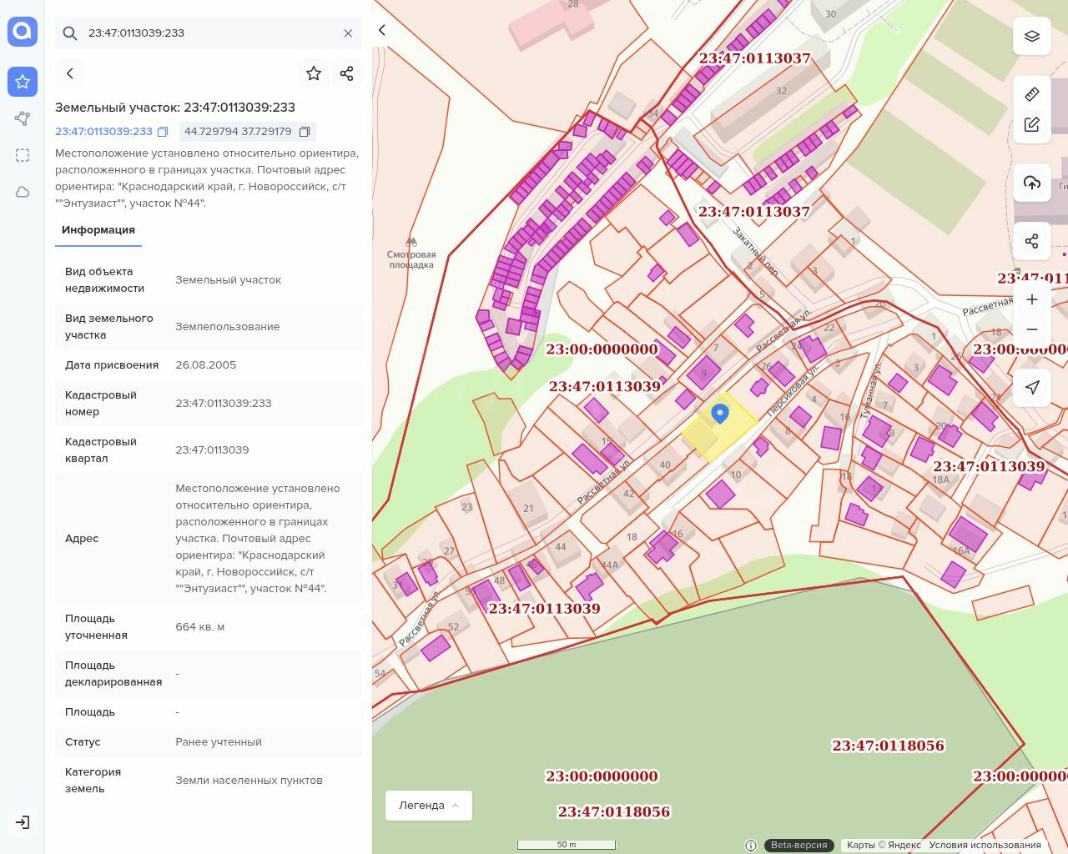Open the map layers panel
Viewport: 1068px width, 854px height.
click(1032, 37)
